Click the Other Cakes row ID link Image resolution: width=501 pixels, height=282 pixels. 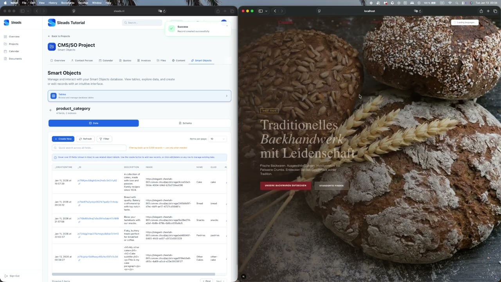coord(97,257)
